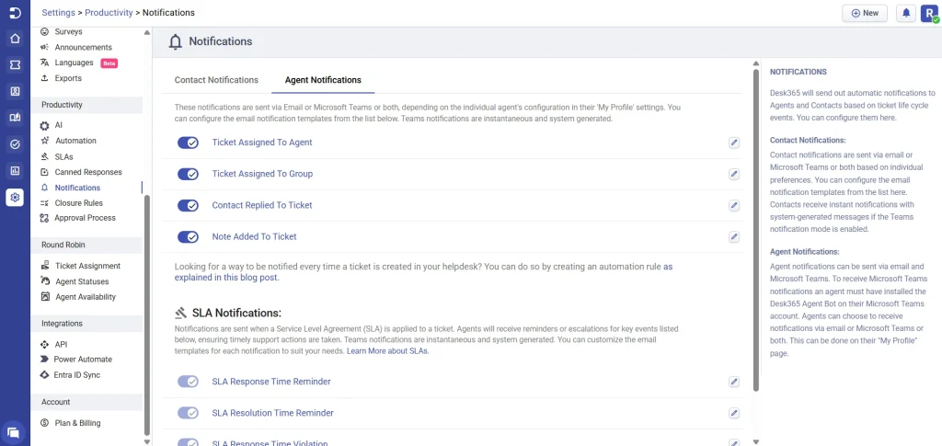This screenshot has height=446, width=942.
Task: Toggle Ticket Assigned To Agent notification
Action: (188, 143)
